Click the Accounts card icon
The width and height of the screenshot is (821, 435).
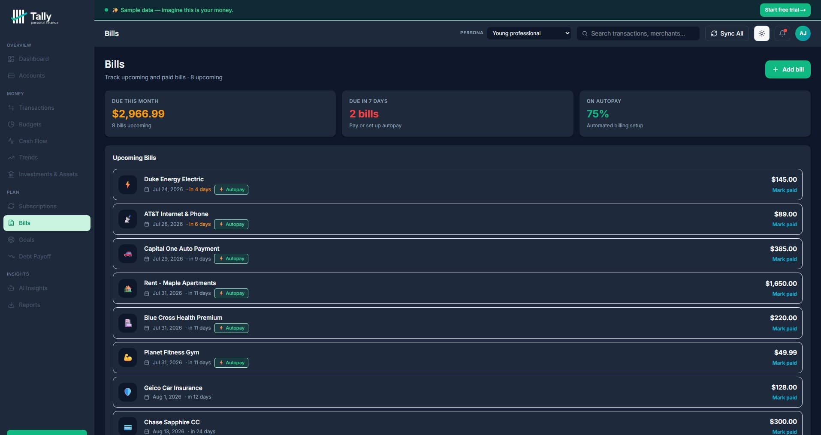[11, 75]
